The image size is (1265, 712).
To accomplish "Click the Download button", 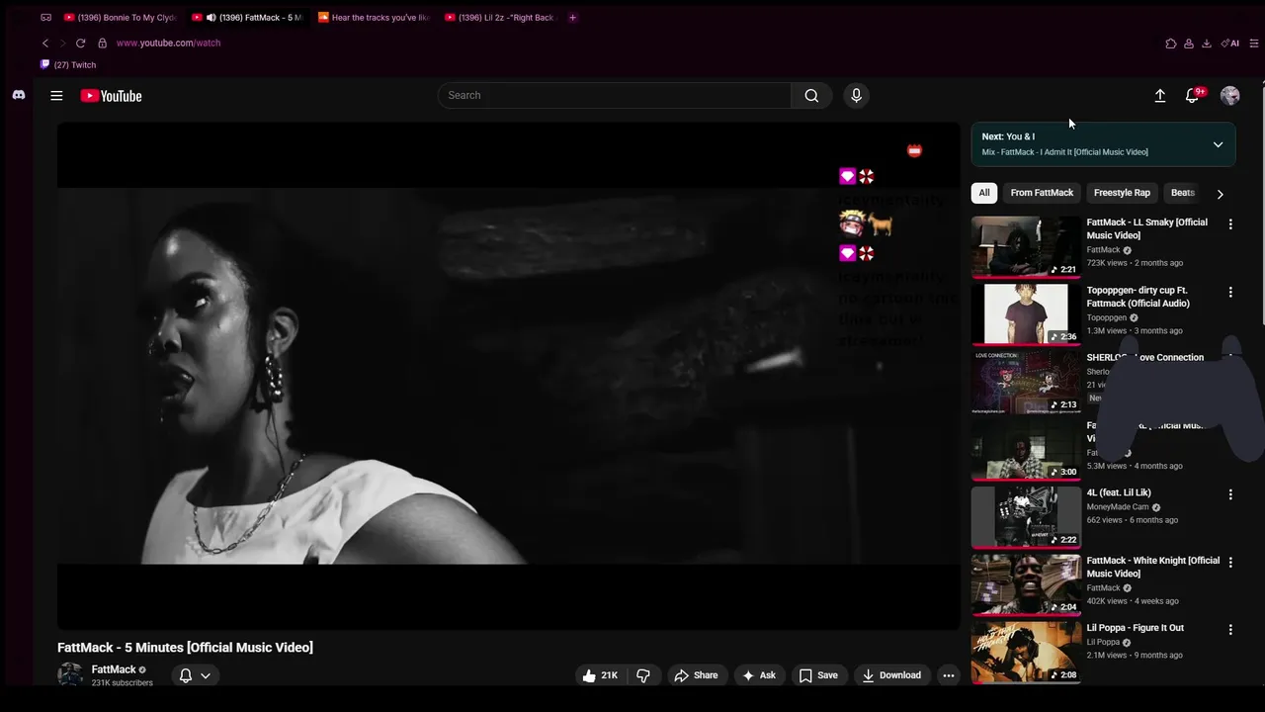I will pos(891,675).
